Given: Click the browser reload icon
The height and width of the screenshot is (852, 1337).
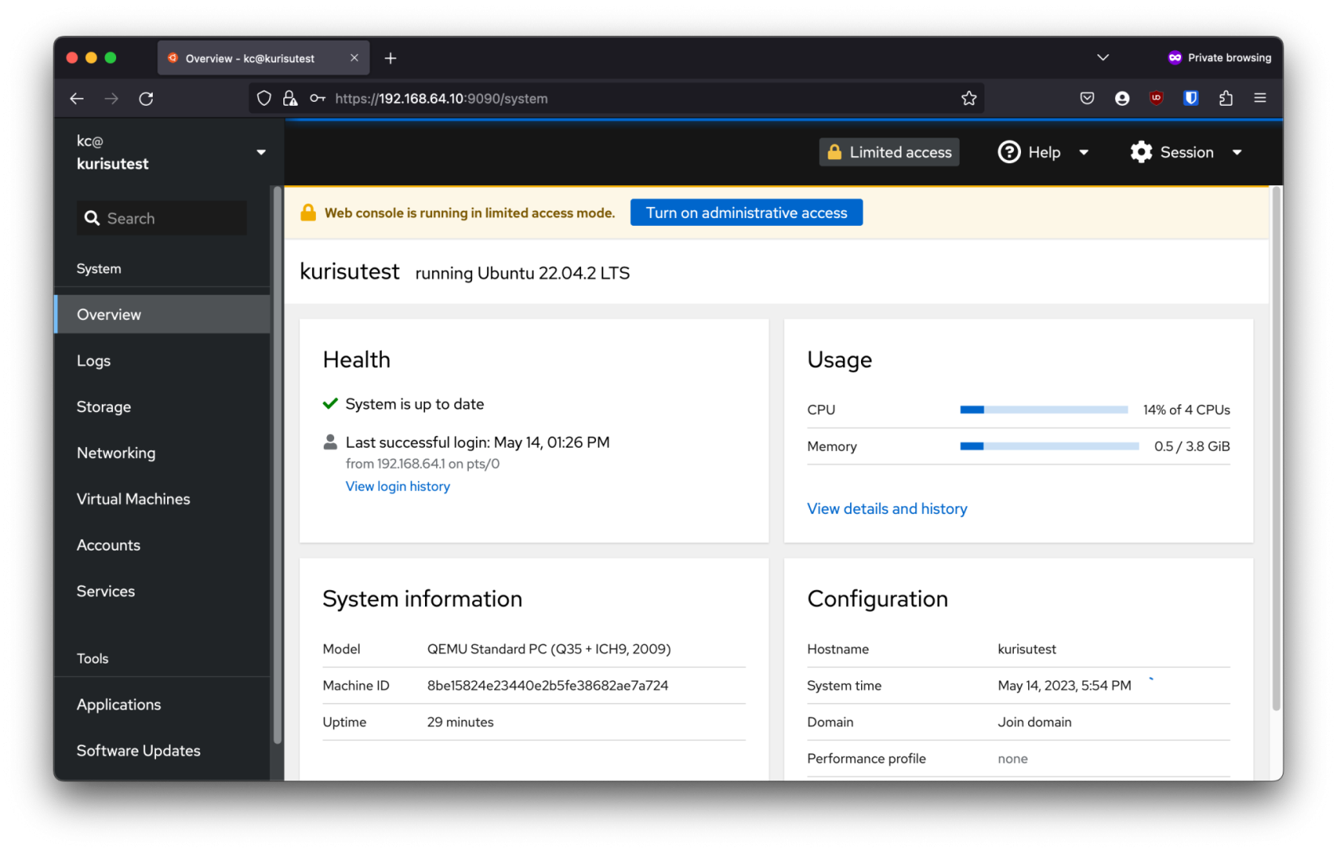Looking at the screenshot, I should (146, 99).
